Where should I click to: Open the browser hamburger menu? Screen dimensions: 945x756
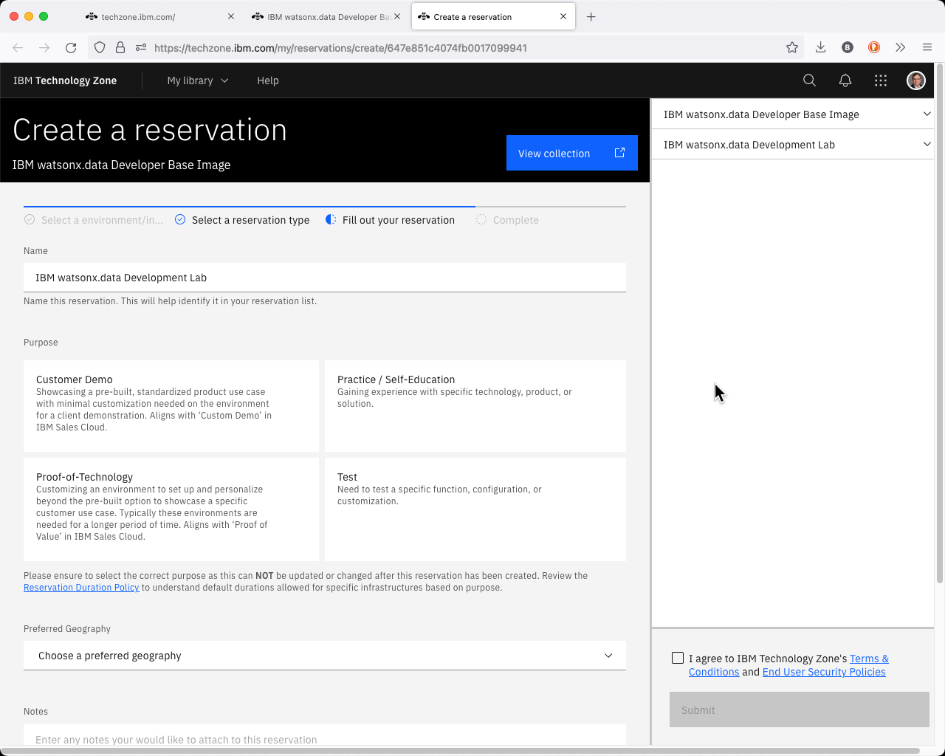click(927, 47)
